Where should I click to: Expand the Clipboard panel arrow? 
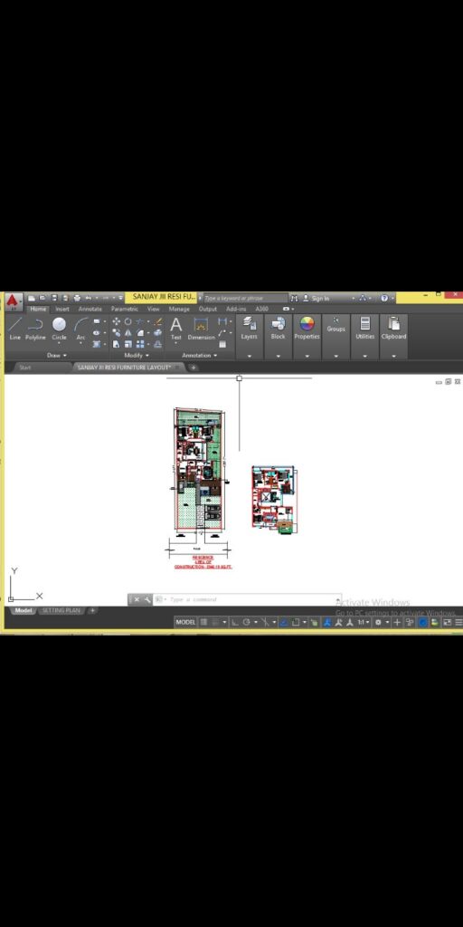[x=394, y=356]
